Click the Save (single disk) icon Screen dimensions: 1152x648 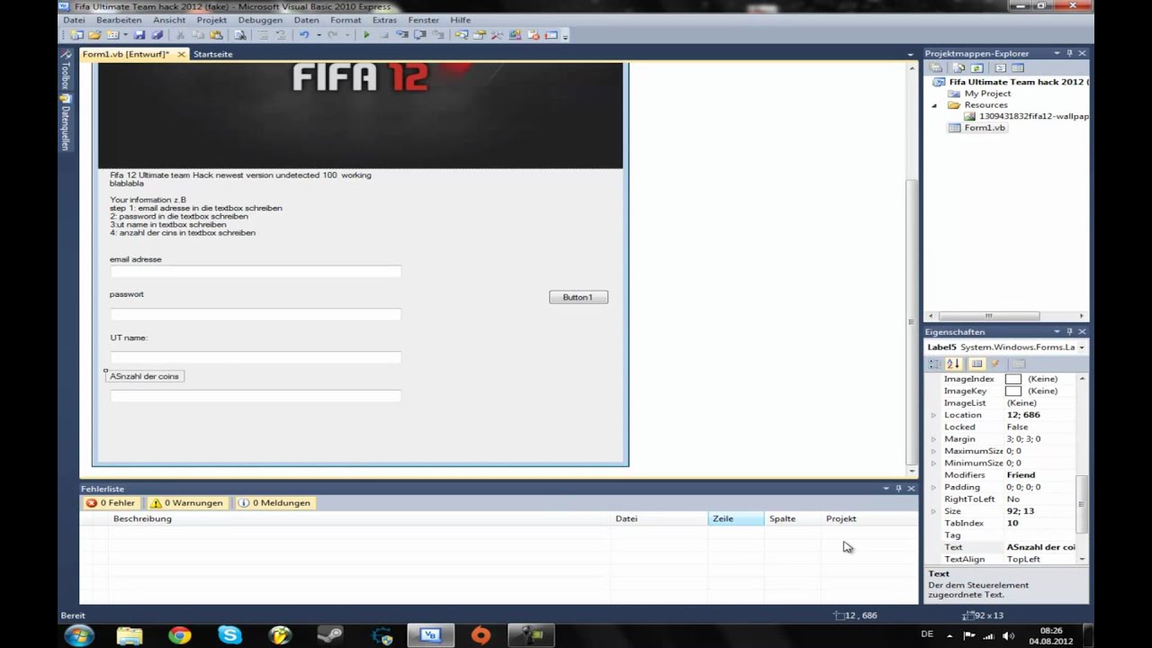139,35
